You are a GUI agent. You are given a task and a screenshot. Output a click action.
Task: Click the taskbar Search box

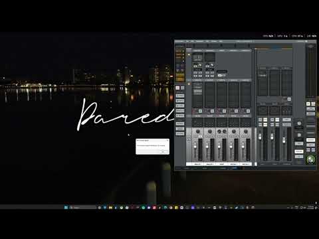[82, 207]
